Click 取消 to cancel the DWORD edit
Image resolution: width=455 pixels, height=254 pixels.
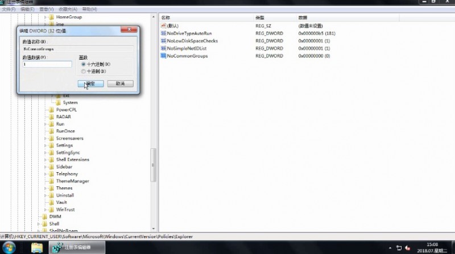click(x=120, y=84)
